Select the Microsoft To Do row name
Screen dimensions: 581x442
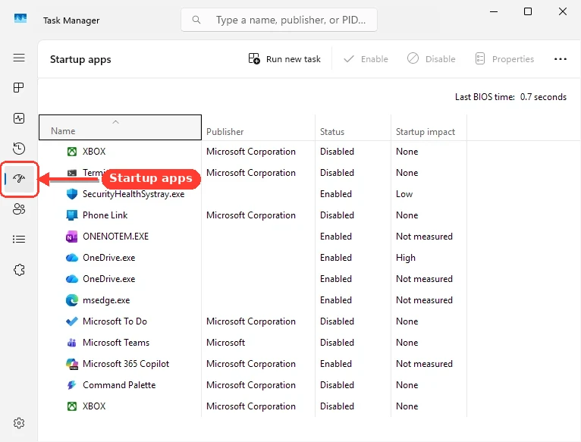115,321
